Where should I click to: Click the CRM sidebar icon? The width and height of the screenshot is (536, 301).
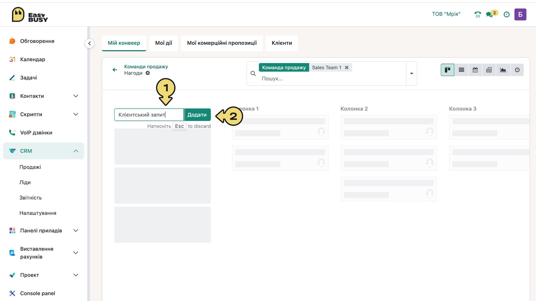pyautogui.click(x=12, y=151)
